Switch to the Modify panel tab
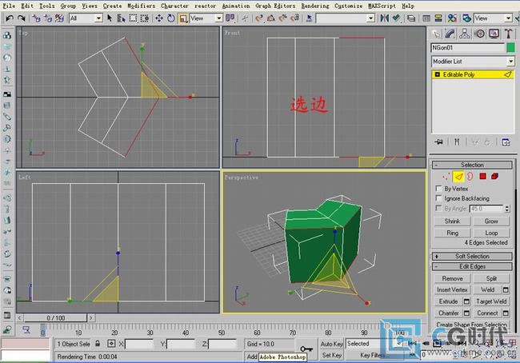The width and height of the screenshot is (520, 363). click(x=450, y=34)
